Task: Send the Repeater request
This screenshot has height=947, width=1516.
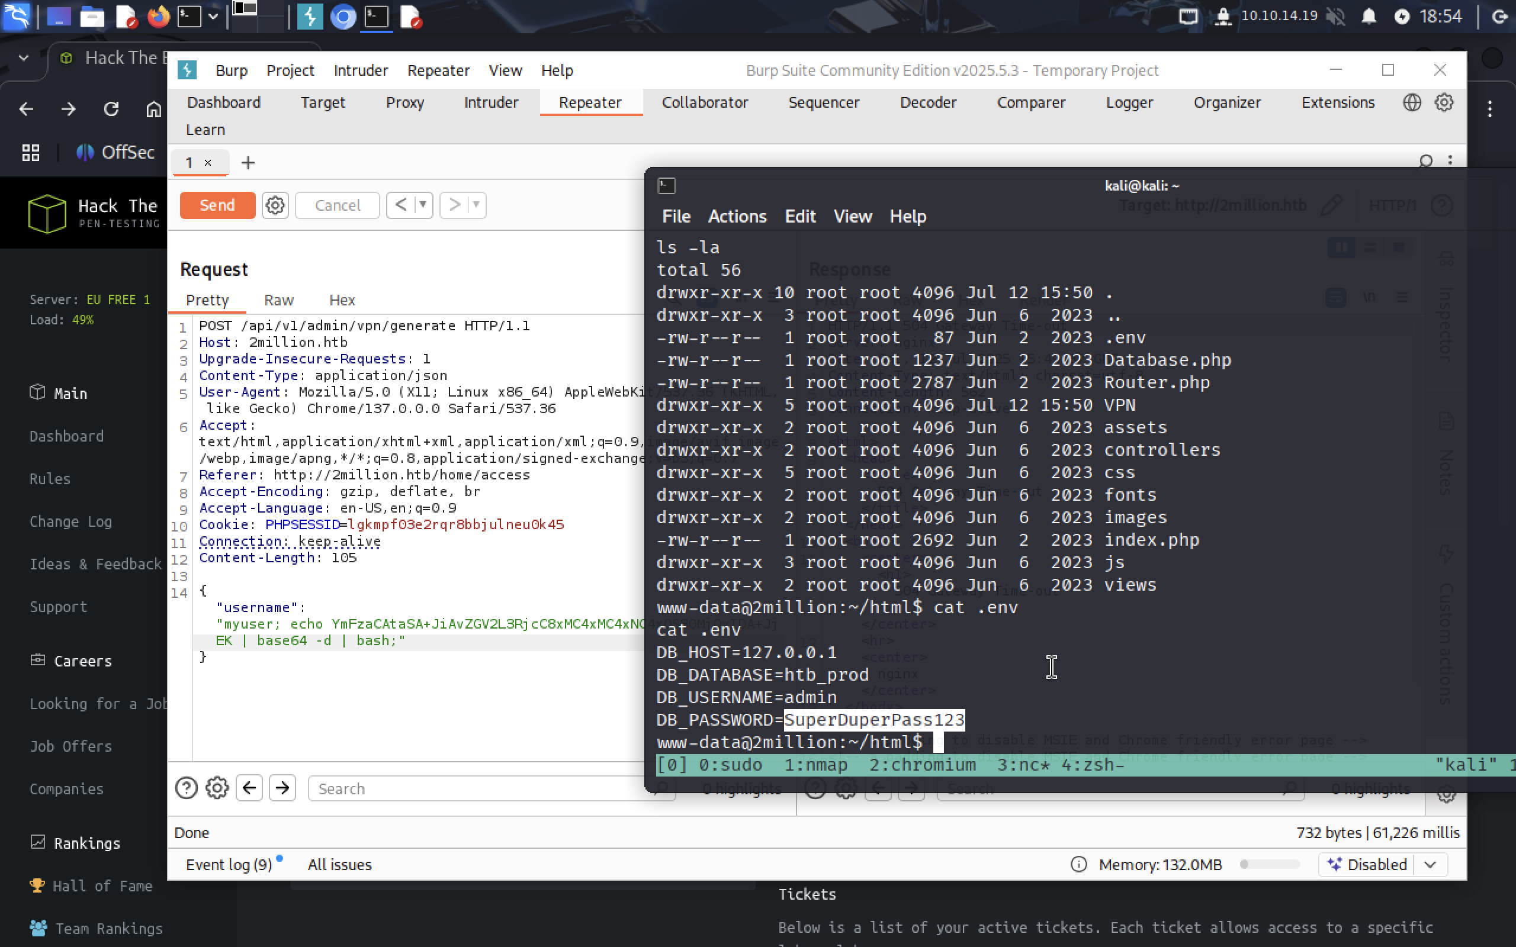Action: tap(217, 205)
